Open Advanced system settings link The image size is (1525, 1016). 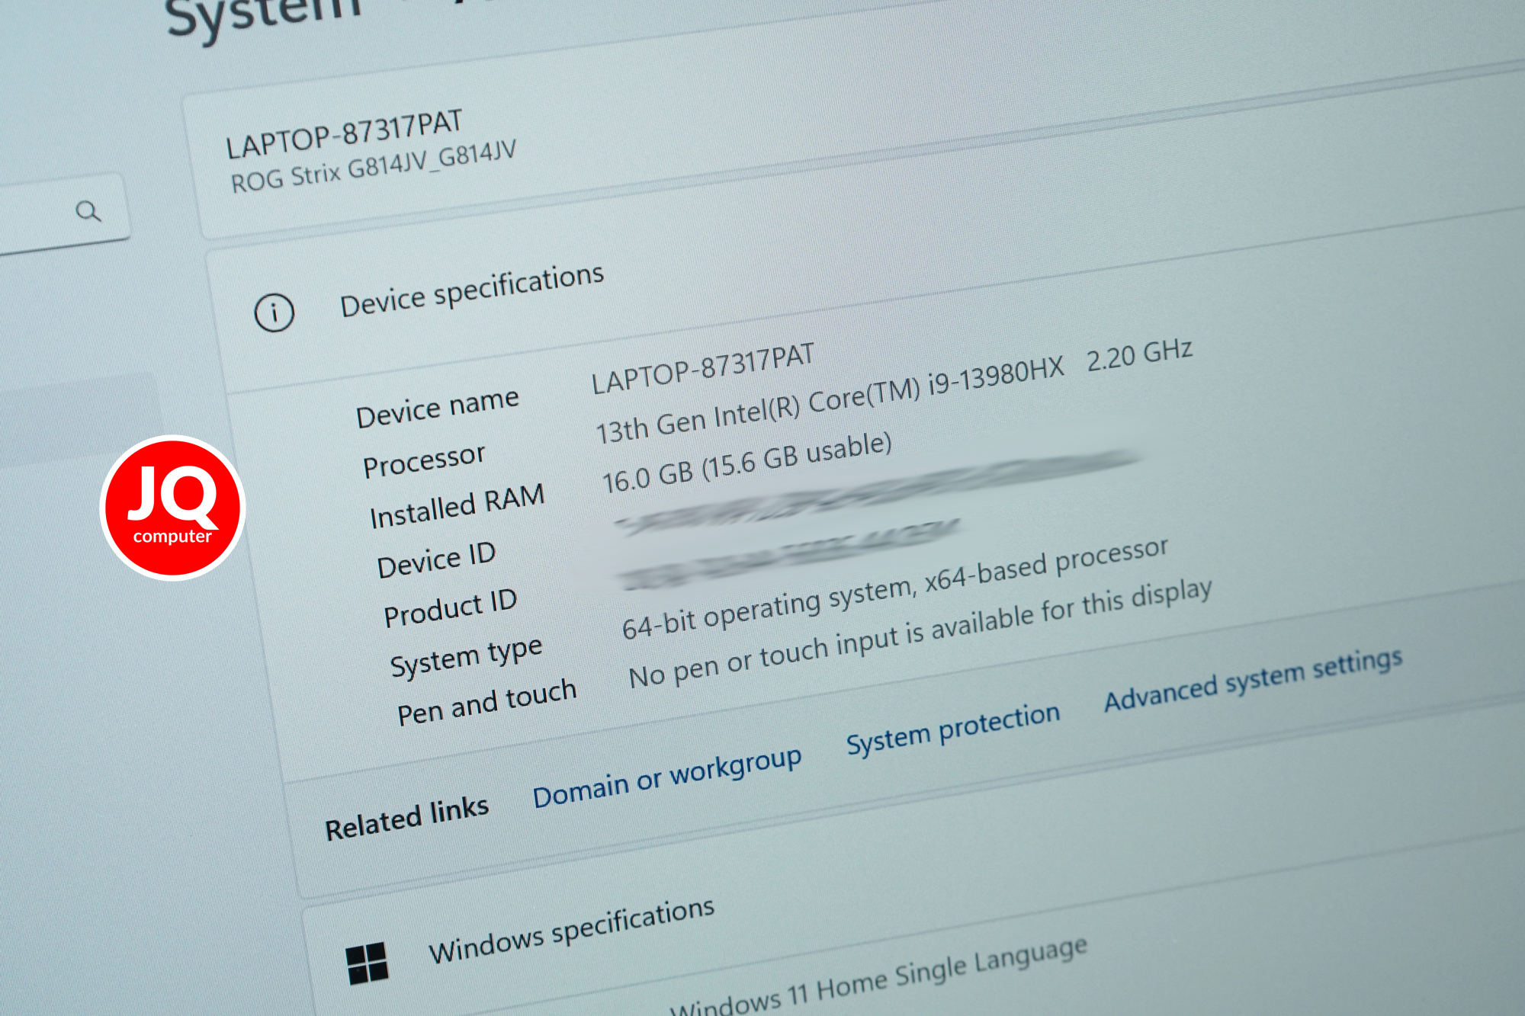(x=1254, y=679)
